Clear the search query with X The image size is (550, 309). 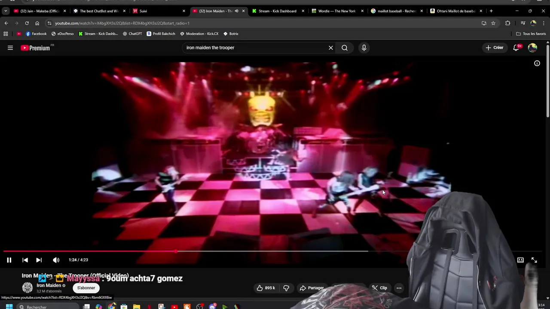(x=331, y=48)
